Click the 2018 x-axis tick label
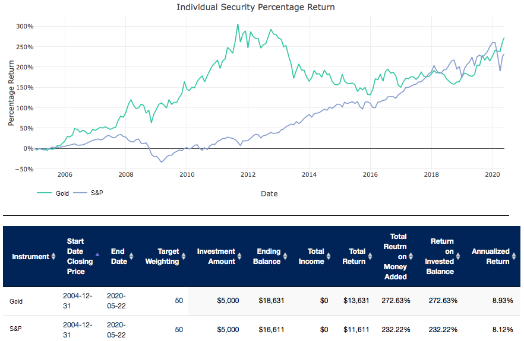The width and height of the screenshot is (524, 341). tap(431, 174)
